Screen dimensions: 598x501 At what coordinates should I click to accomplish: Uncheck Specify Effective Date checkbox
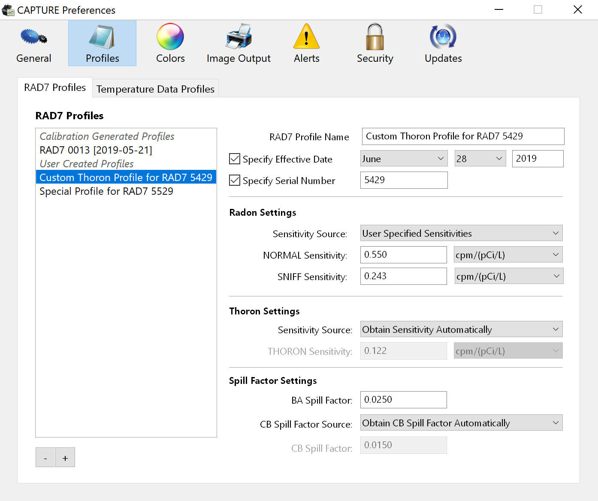coord(235,159)
